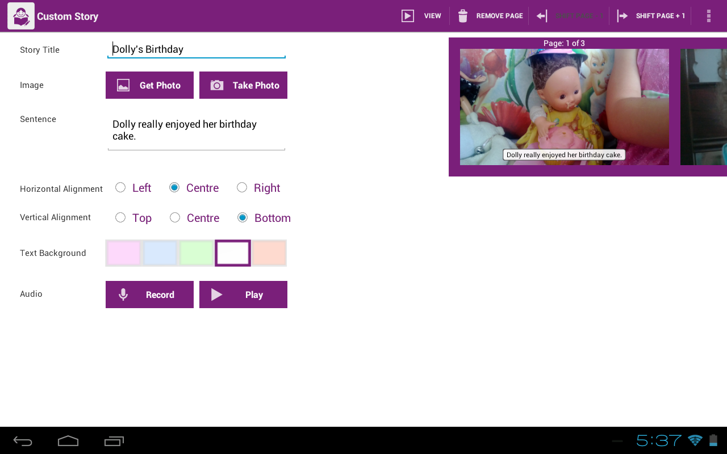Select the page 1 doll photo thumbnail

tap(565, 107)
